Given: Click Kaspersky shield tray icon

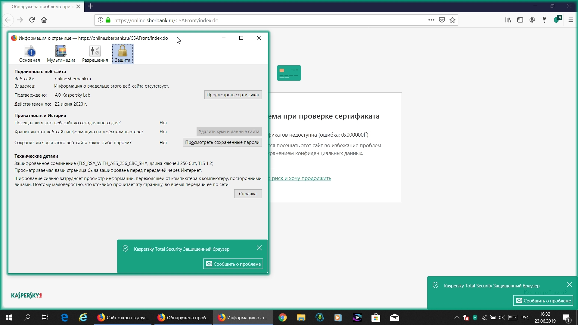Looking at the screenshot, I should pos(475,317).
